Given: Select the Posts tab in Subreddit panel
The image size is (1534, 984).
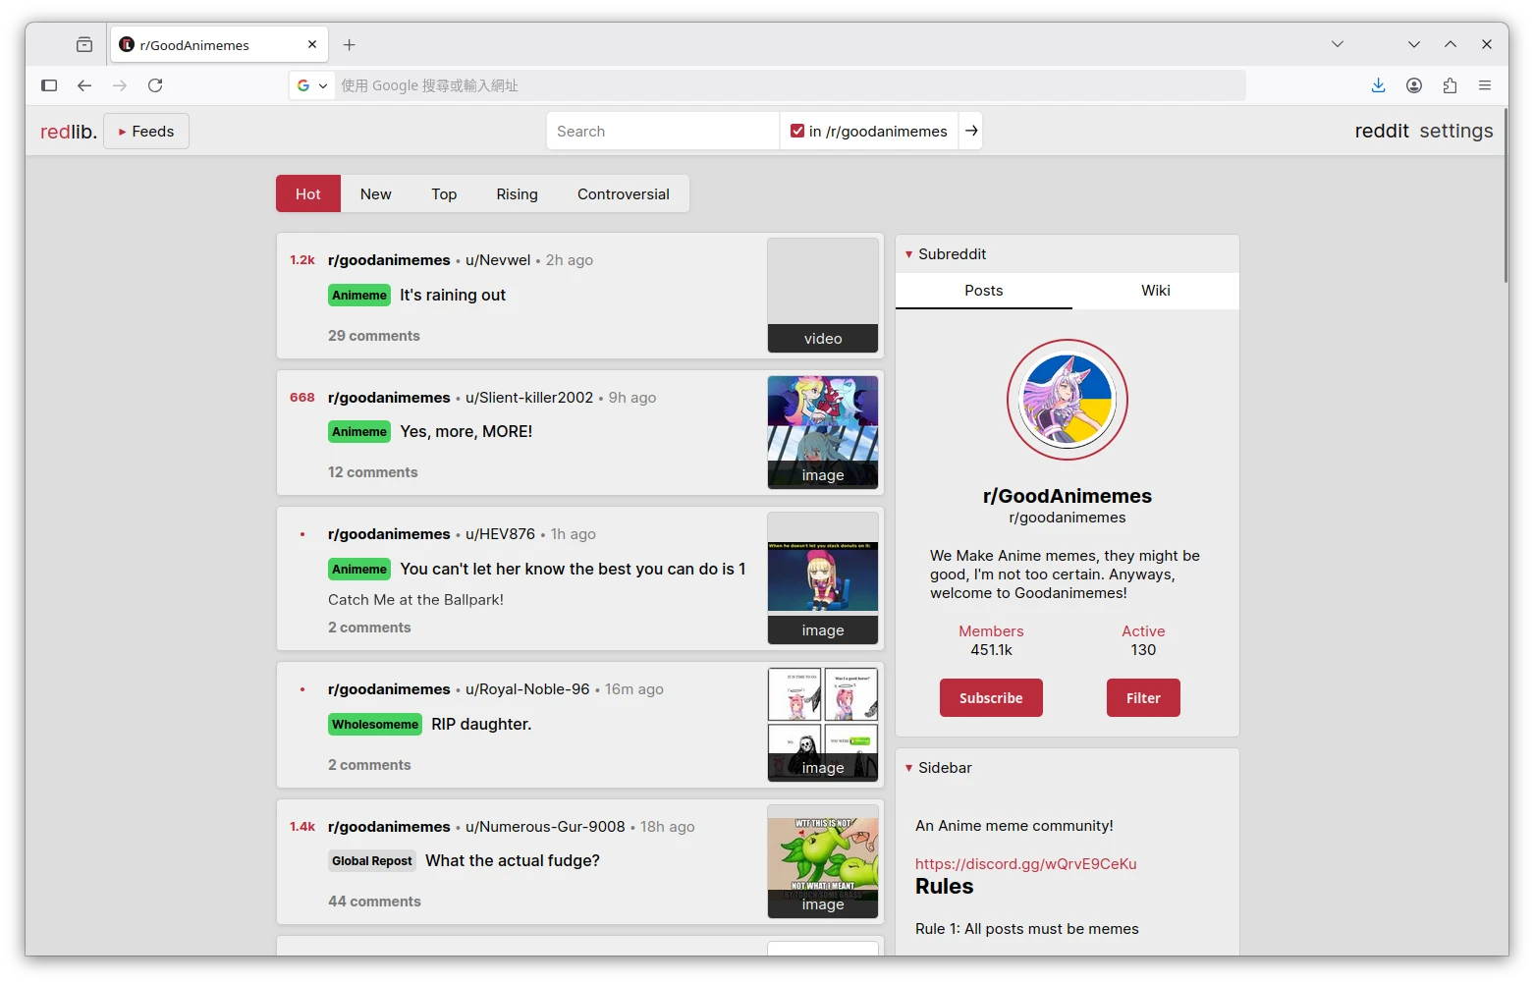Looking at the screenshot, I should pos(983,291).
